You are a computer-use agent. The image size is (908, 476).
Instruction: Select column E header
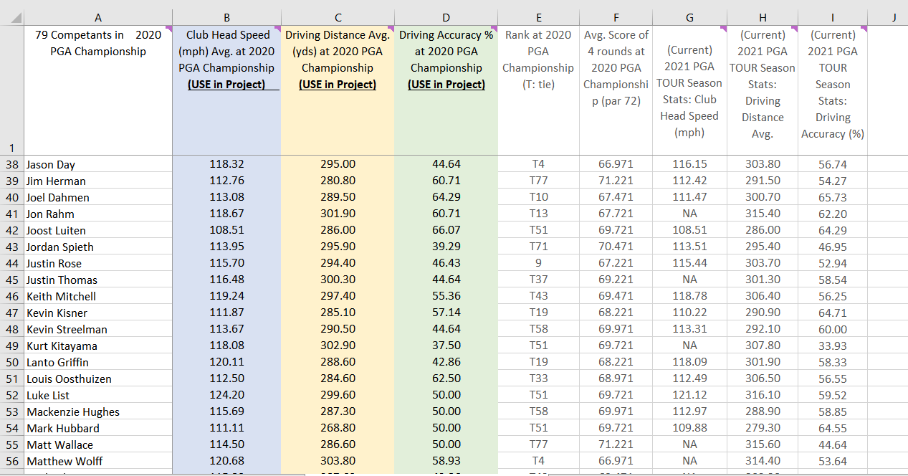538,17
